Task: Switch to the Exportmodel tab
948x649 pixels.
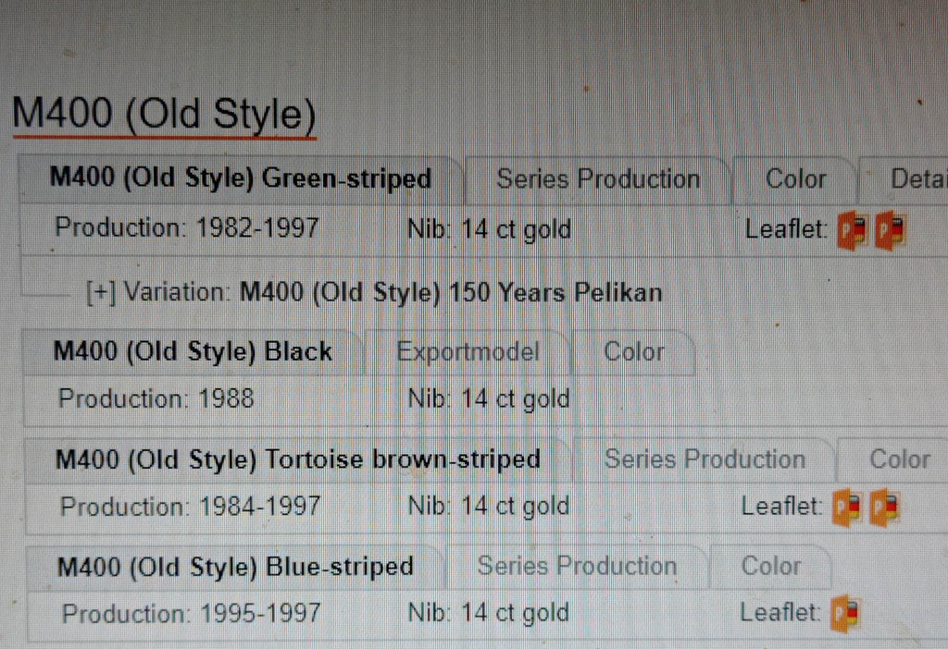Action: point(468,352)
